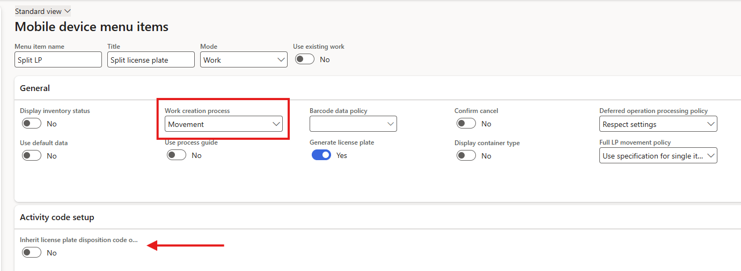Turn on Use process guide
The height and width of the screenshot is (271, 741).
click(x=177, y=155)
